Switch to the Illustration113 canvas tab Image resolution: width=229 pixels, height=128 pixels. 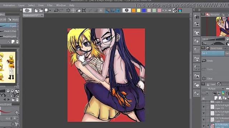[31, 15]
